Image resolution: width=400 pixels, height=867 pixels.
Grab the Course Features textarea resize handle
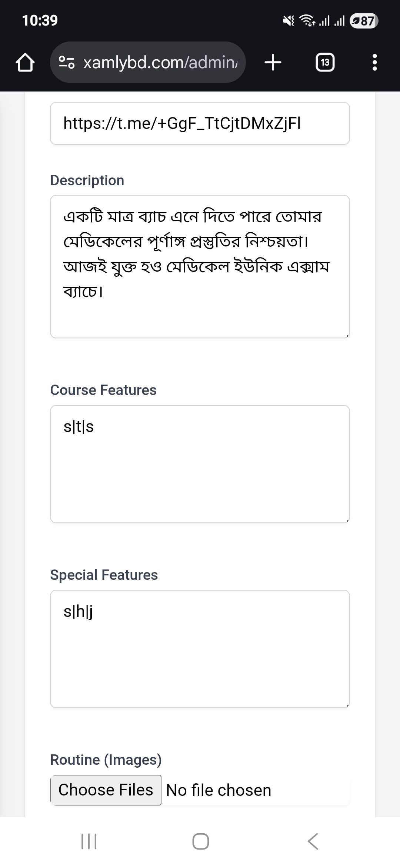[347, 521]
